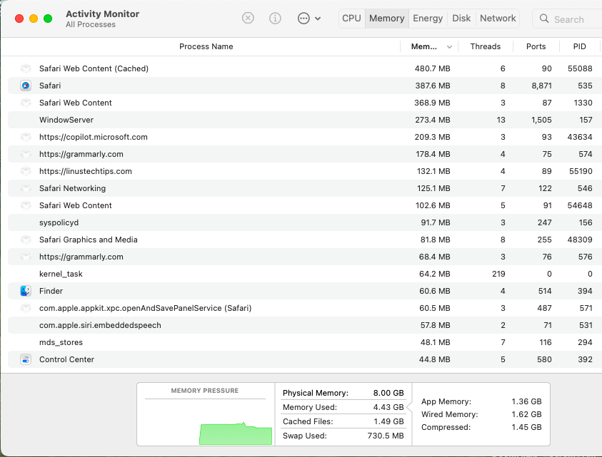Click the PID value 43634

[580, 137]
